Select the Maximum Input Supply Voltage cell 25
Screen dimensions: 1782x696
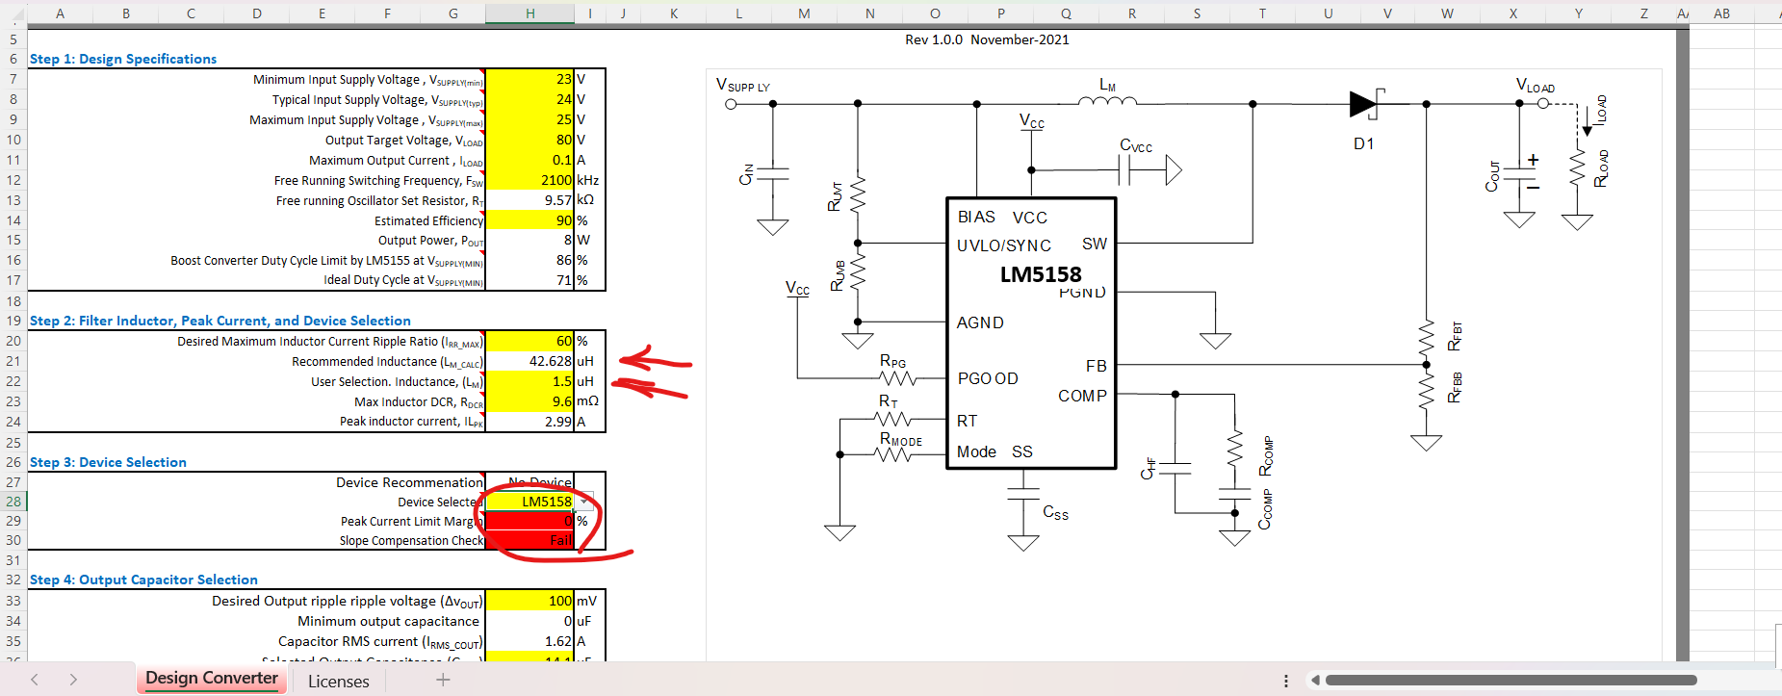point(529,119)
